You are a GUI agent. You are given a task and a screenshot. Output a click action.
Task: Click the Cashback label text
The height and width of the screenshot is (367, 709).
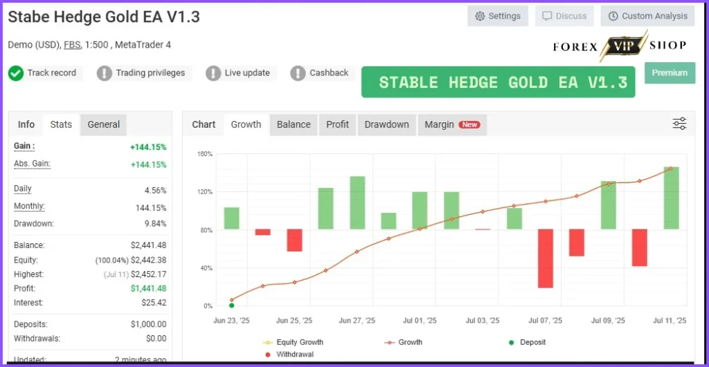[x=329, y=73]
